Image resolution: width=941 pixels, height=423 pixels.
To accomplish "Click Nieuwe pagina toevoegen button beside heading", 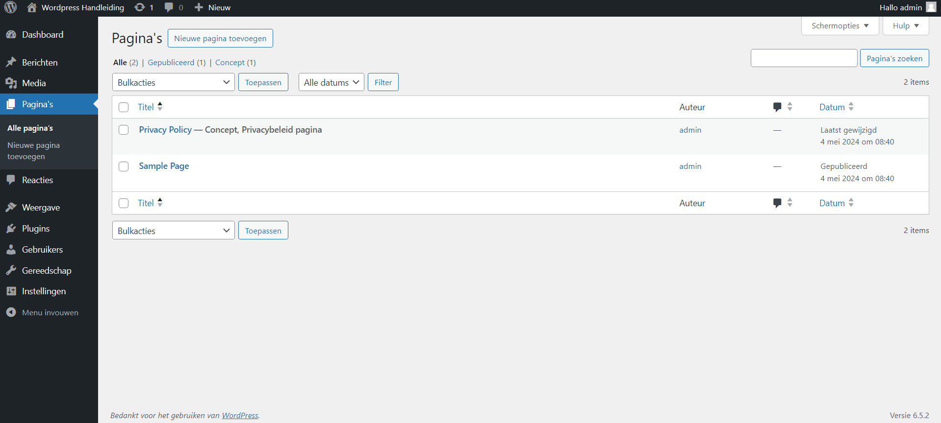I will click(x=220, y=38).
